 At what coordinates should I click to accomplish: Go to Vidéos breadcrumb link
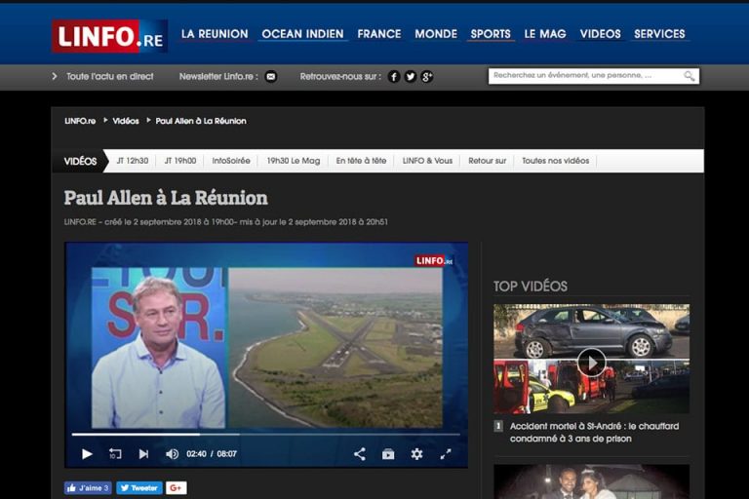click(x=126, y=121)
